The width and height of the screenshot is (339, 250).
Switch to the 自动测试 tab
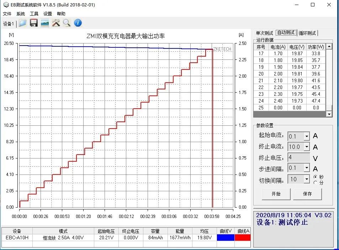[x=286, y=33]
